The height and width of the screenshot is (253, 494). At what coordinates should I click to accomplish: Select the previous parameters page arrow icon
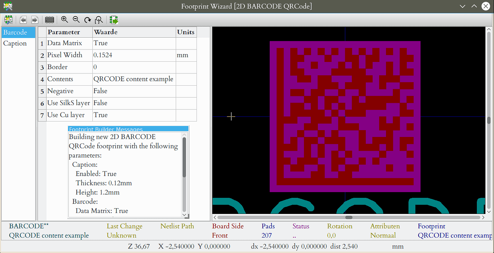(23, 20)
